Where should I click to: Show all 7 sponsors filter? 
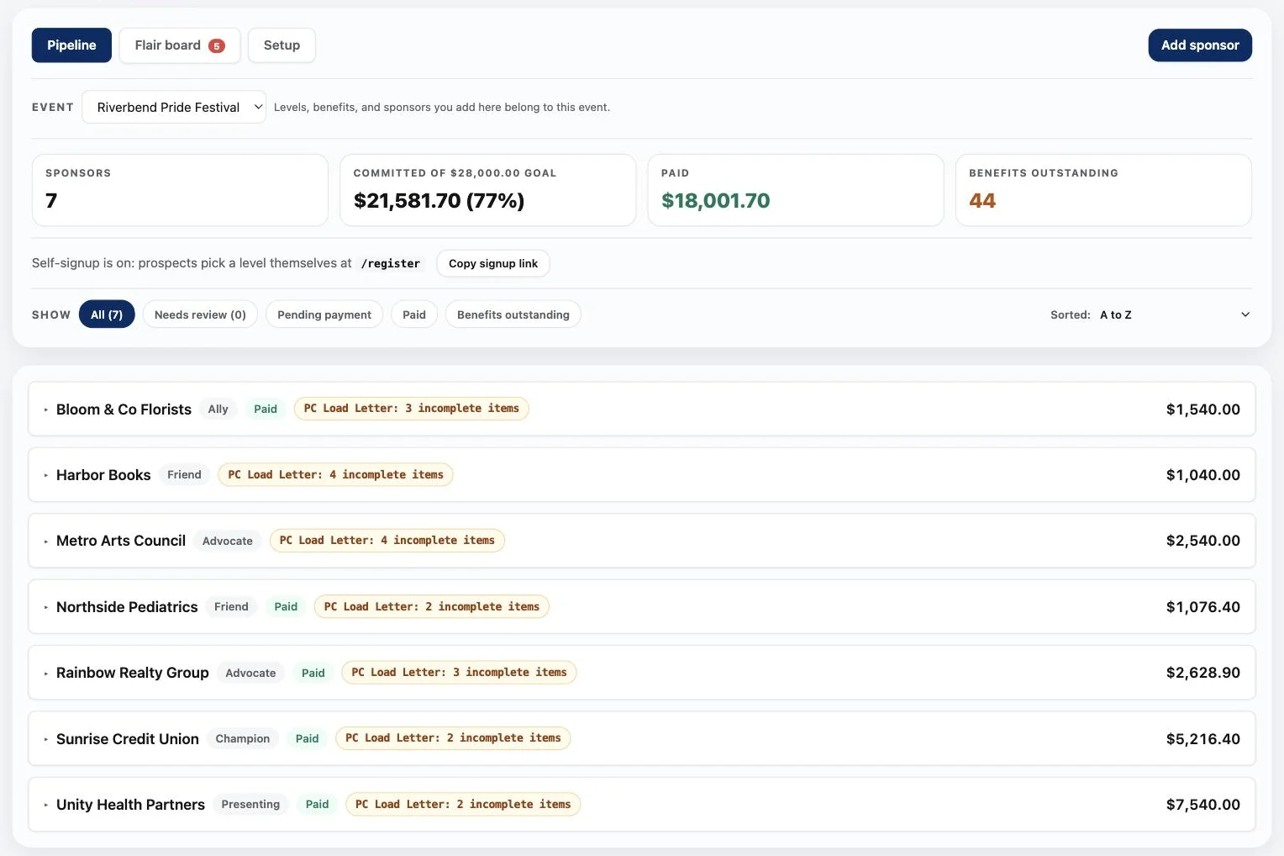click(x=107, y=314)
